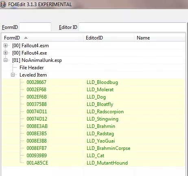This screenshot has height=176, width=188.
Task: Select the LLD_Bloodbug record
Action: click(93, 82)
